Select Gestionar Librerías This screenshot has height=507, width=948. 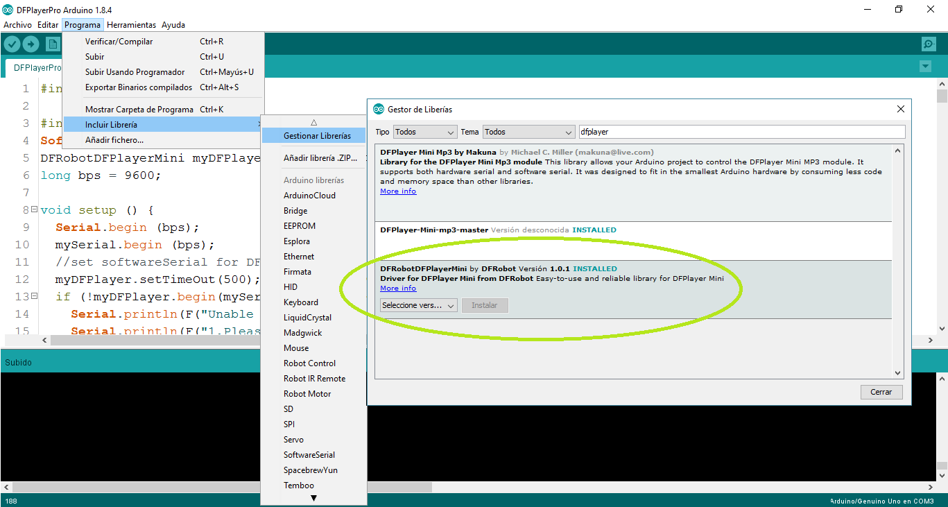pos(313,136)
